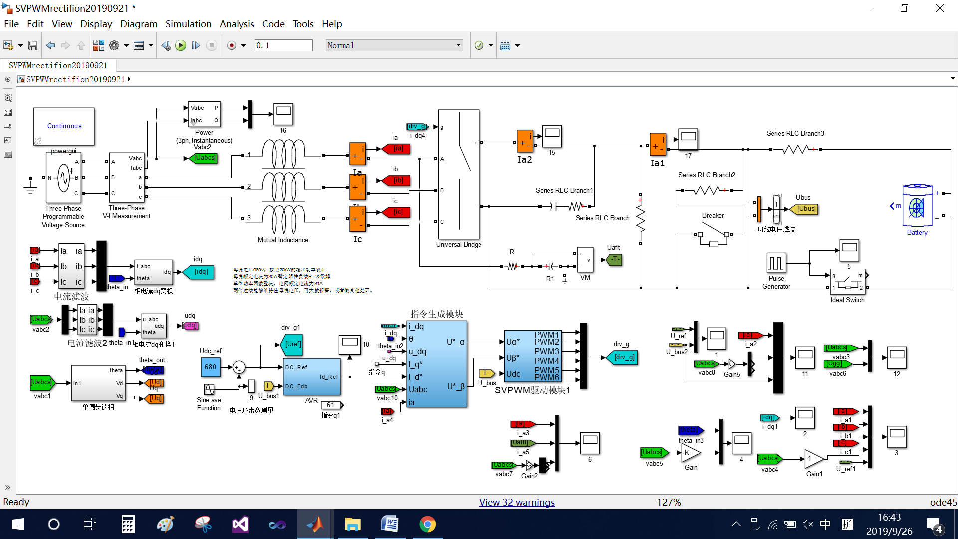Click the Save model icon
Screen dimensions: 958x539
(33, 45)
